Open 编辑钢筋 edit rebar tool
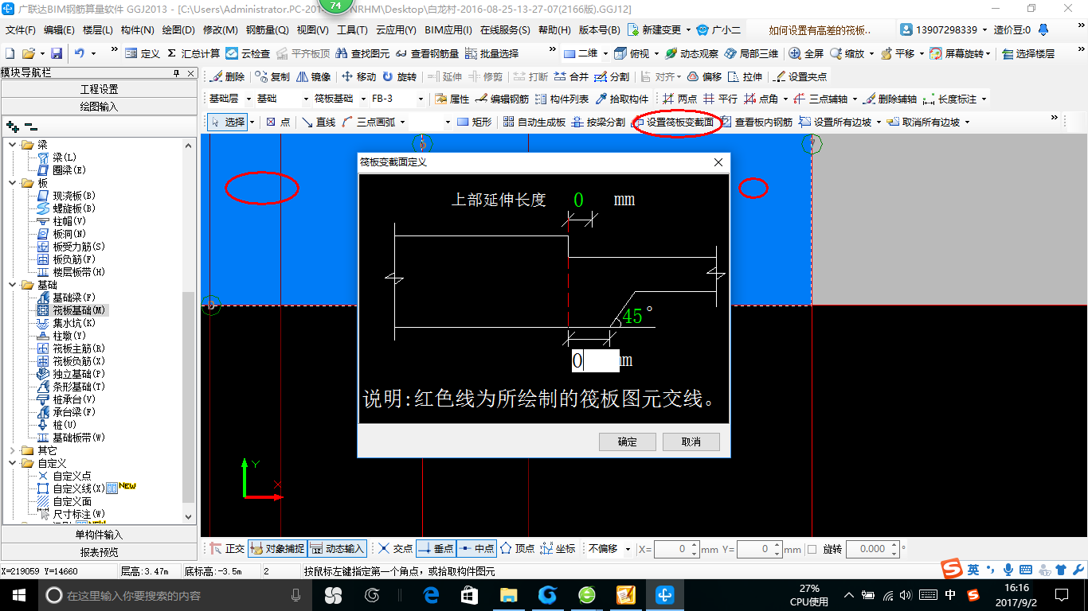 [501, 99]
